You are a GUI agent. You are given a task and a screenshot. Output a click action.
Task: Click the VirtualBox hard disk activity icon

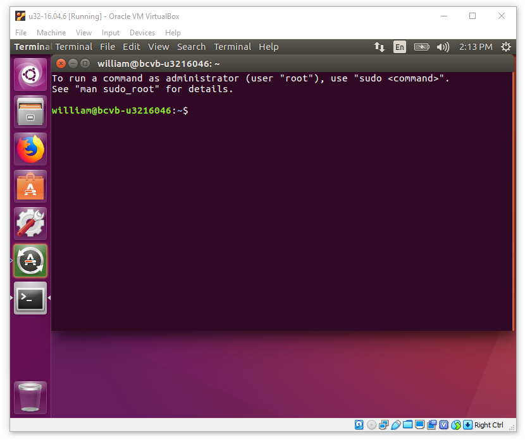coord(359,425)
